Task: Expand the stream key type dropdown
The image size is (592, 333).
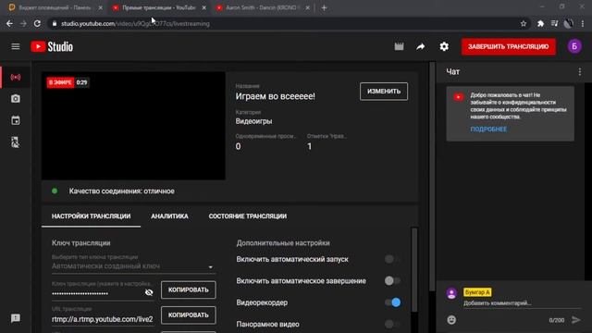Action: [133, 266]
